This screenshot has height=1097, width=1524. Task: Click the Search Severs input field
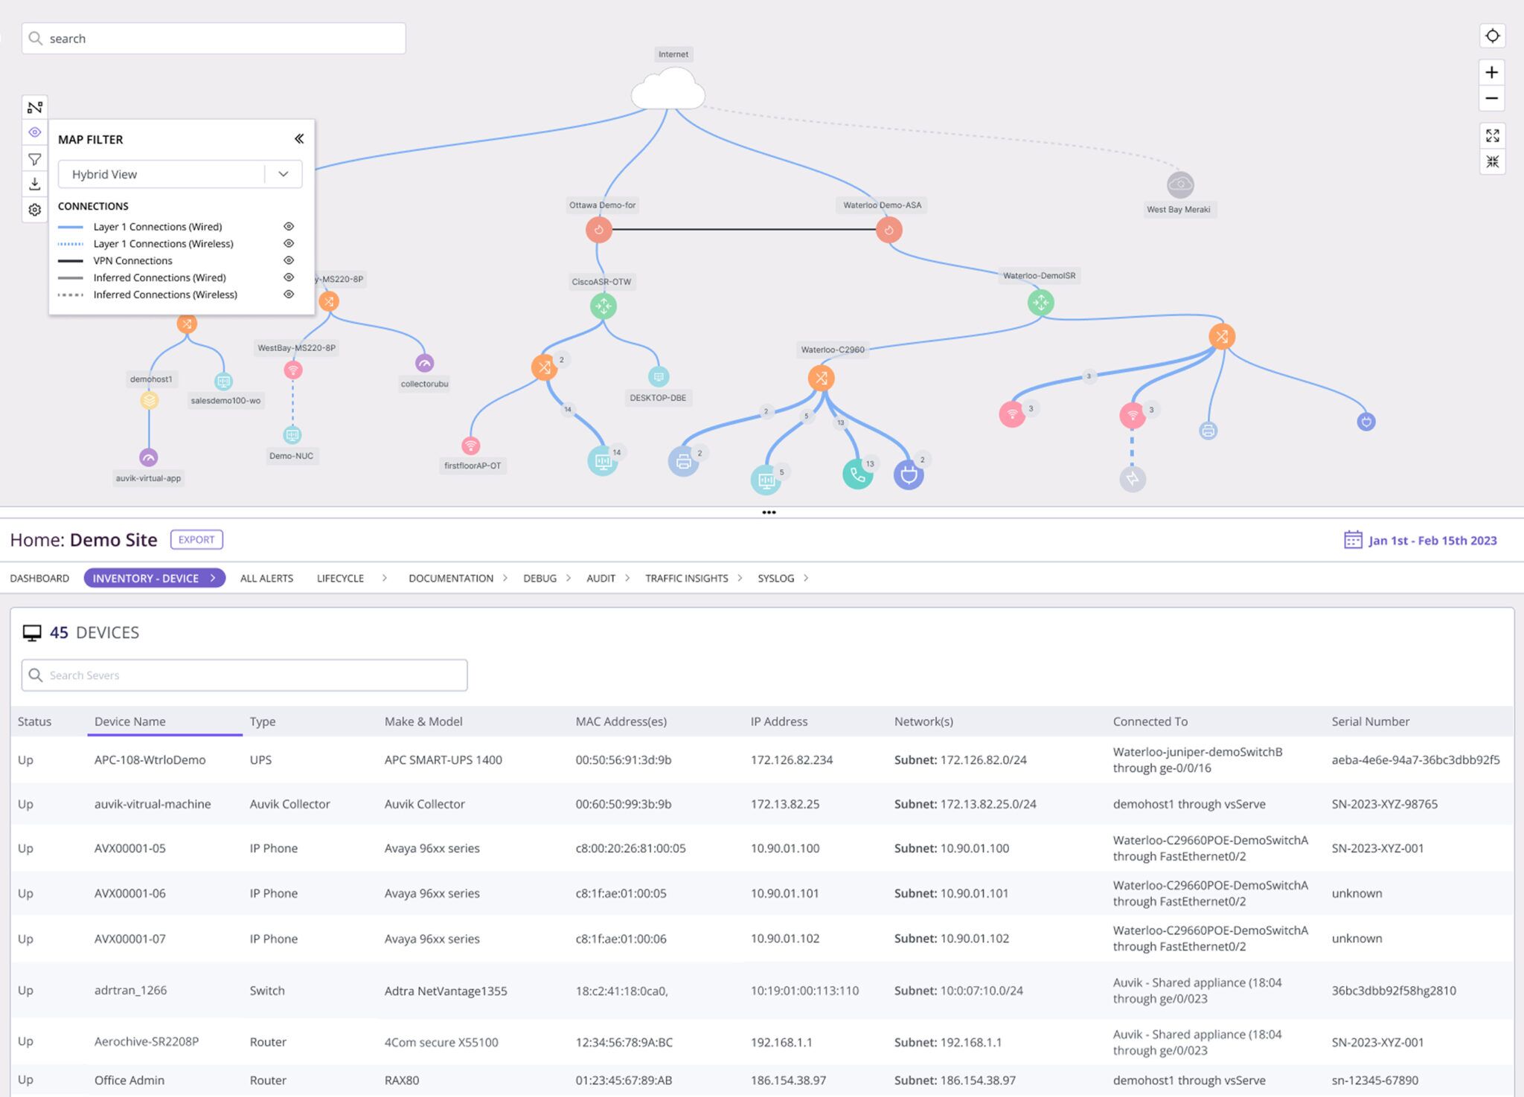point(243,675)
